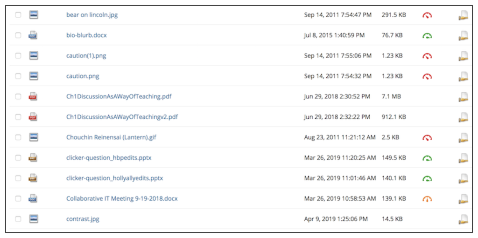Open Collaborative IT Meeting 9-19-2018.docx link
478x238 pixels.
tap(122, 199)
